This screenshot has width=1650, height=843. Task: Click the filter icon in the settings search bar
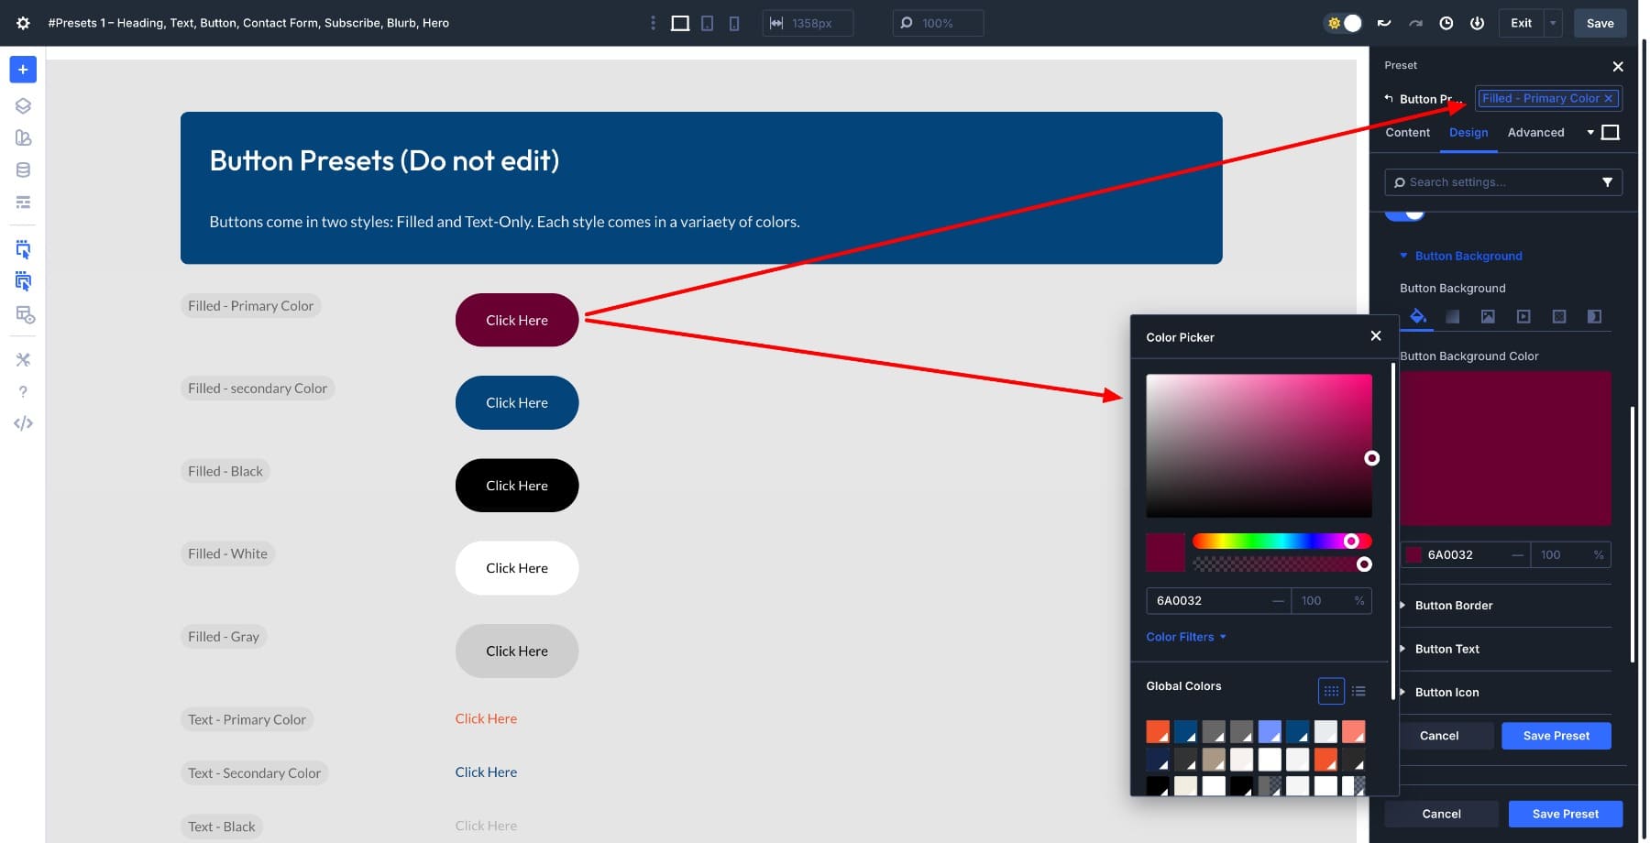point(1608,181)
